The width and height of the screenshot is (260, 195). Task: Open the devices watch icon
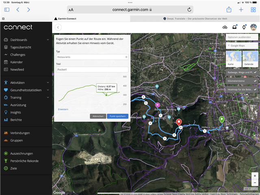[244, 27]
